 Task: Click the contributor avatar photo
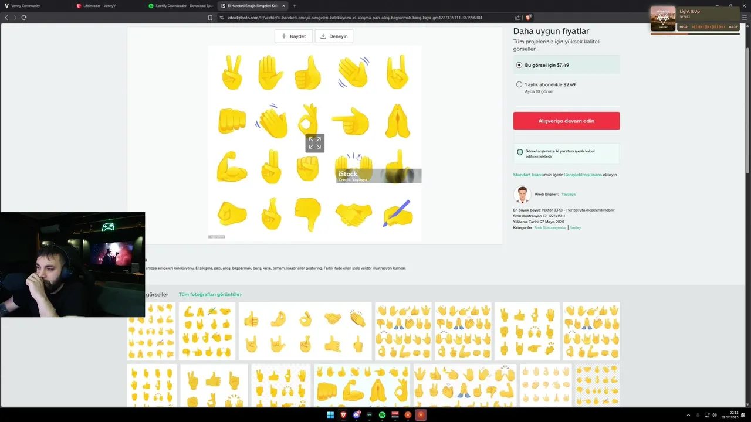(522, 195)
